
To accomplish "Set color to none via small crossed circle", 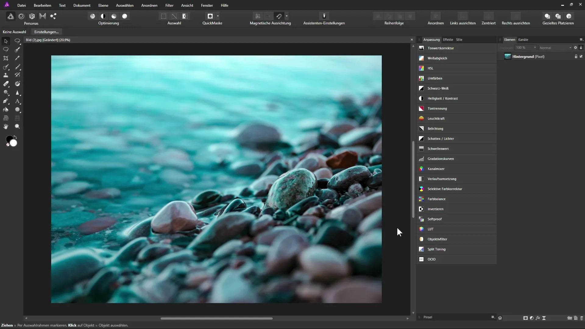I will (8, 145).
